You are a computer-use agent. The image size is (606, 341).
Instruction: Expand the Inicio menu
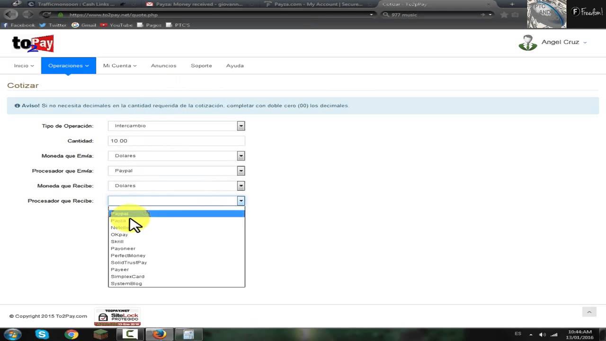click(x=24, y=66)
